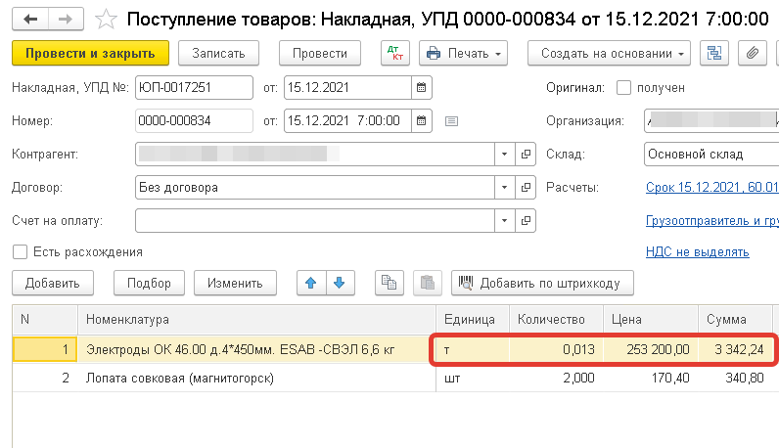Screen dimensions: 779x448
Task: Click row number 2 cell
Action: click(45, 378)
